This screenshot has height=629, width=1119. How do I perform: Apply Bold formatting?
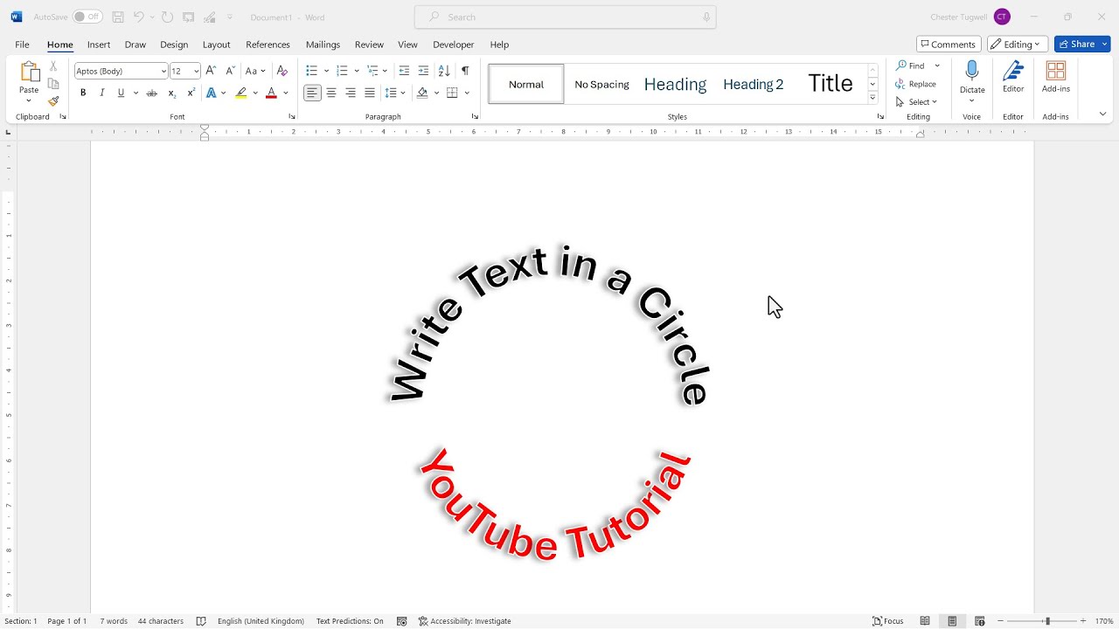tap(83, 93)
